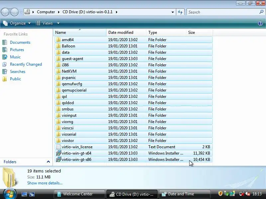The image size is (266, 199).
Task: Switch to Welcome Center taskbar button
Action: pyautogui.click(x=79, y=194)
